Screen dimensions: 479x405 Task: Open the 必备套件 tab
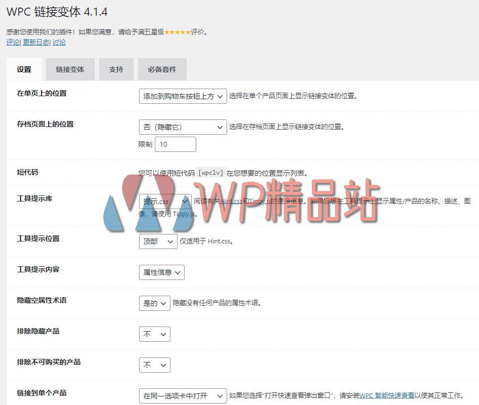(x=161, y=69)
